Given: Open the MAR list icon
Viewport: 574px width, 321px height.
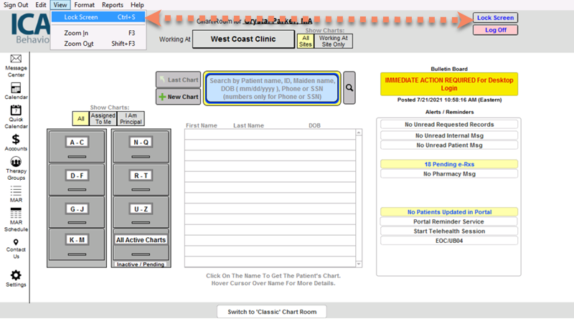Looking at the screenshot, I should [16, 191].
